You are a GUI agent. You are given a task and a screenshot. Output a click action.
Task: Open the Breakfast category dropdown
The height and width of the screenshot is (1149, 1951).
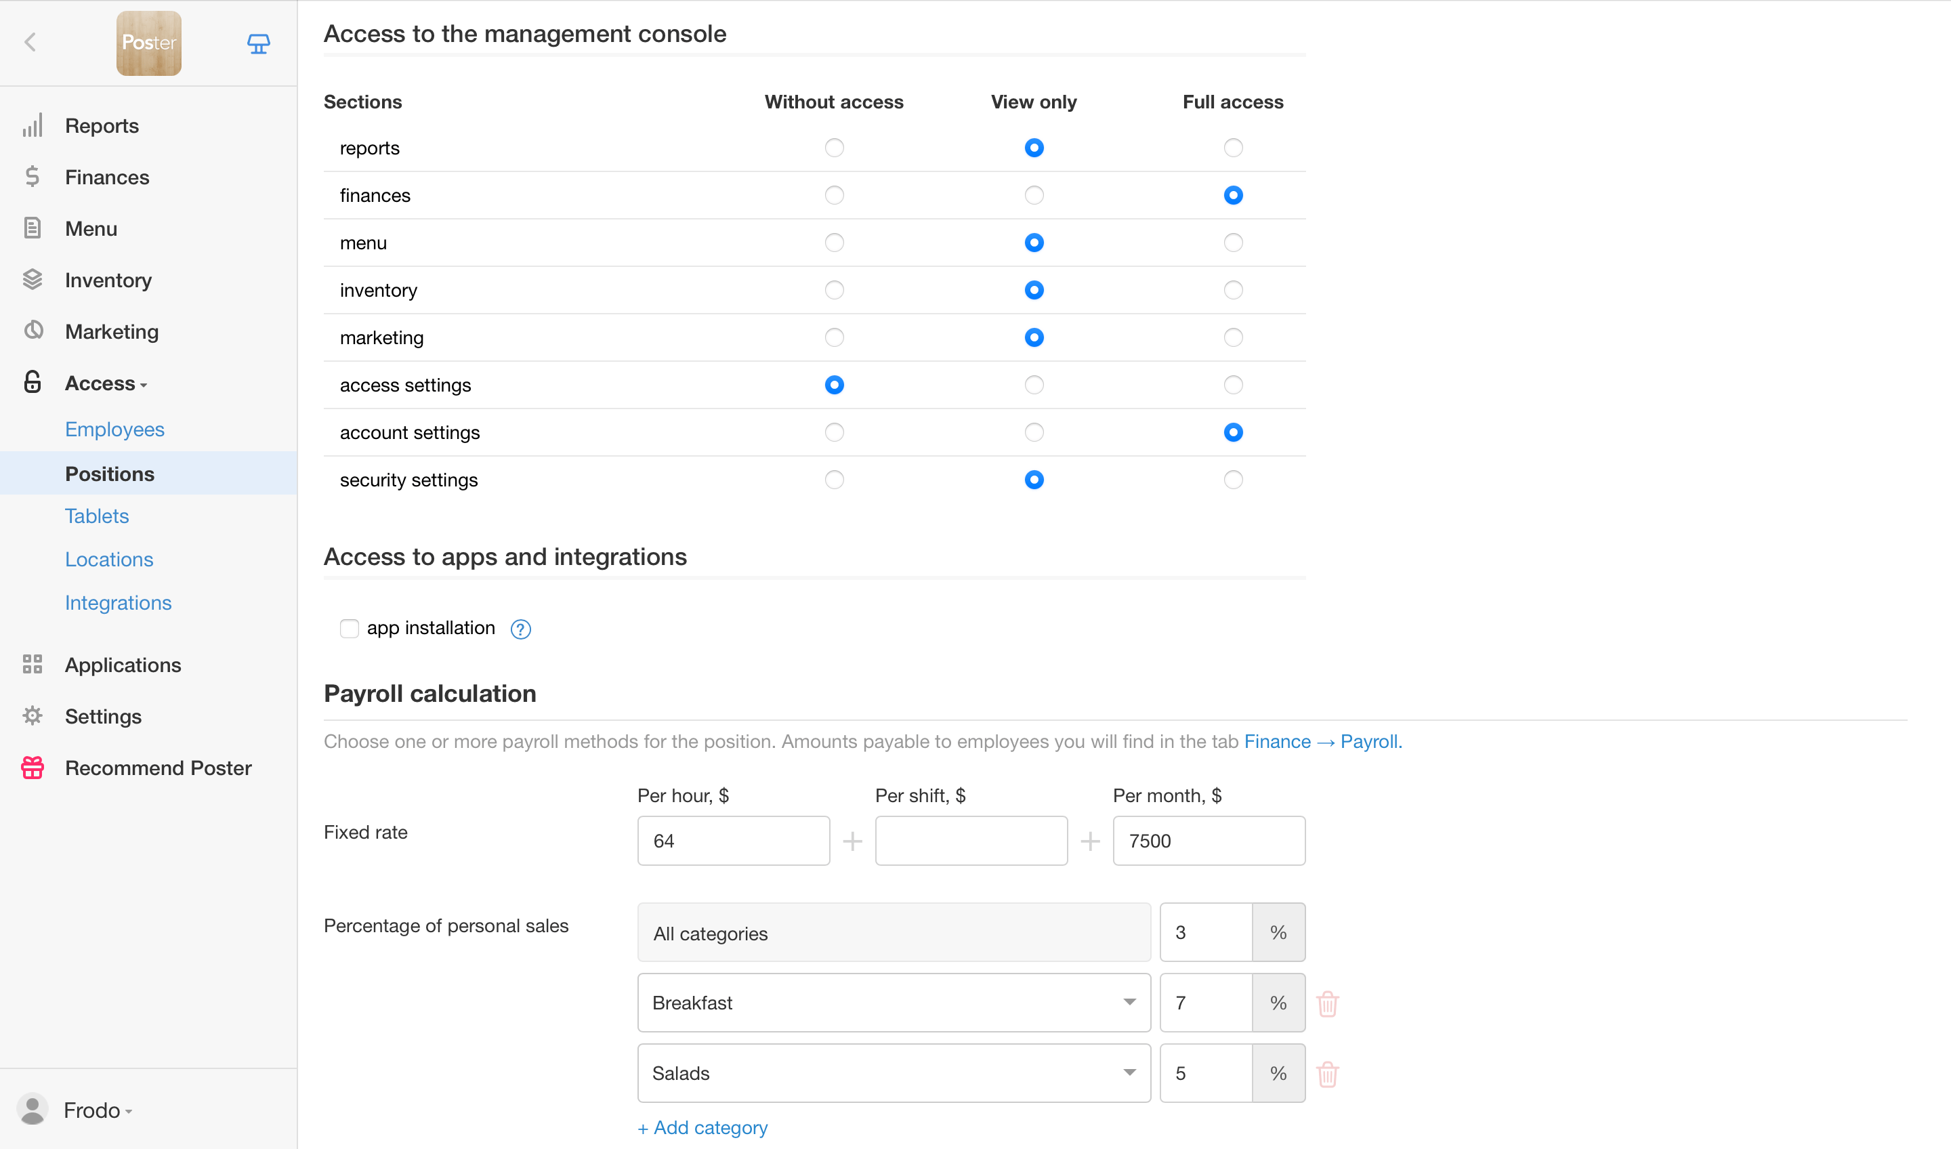pyautogui.click(x=894, y=1003)
